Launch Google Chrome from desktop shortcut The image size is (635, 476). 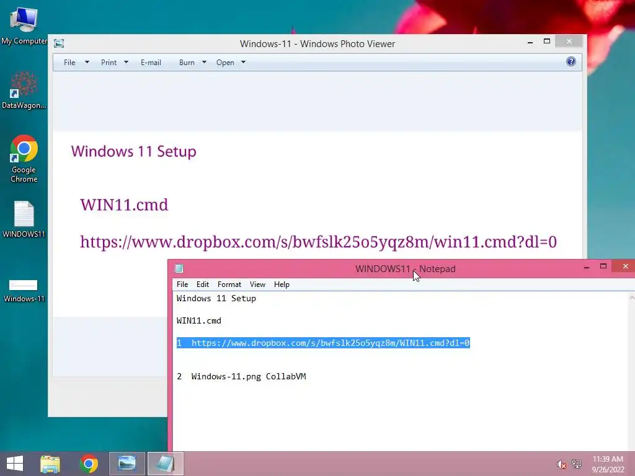coord(24,159)
